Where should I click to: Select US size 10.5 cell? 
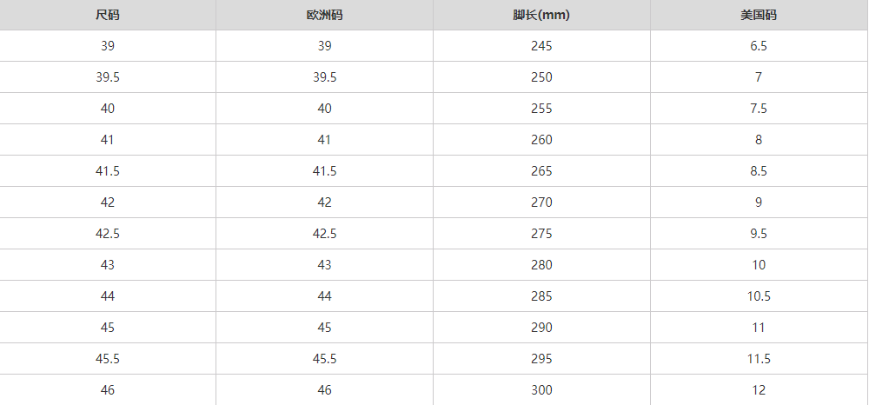click(x=759, y=296)
